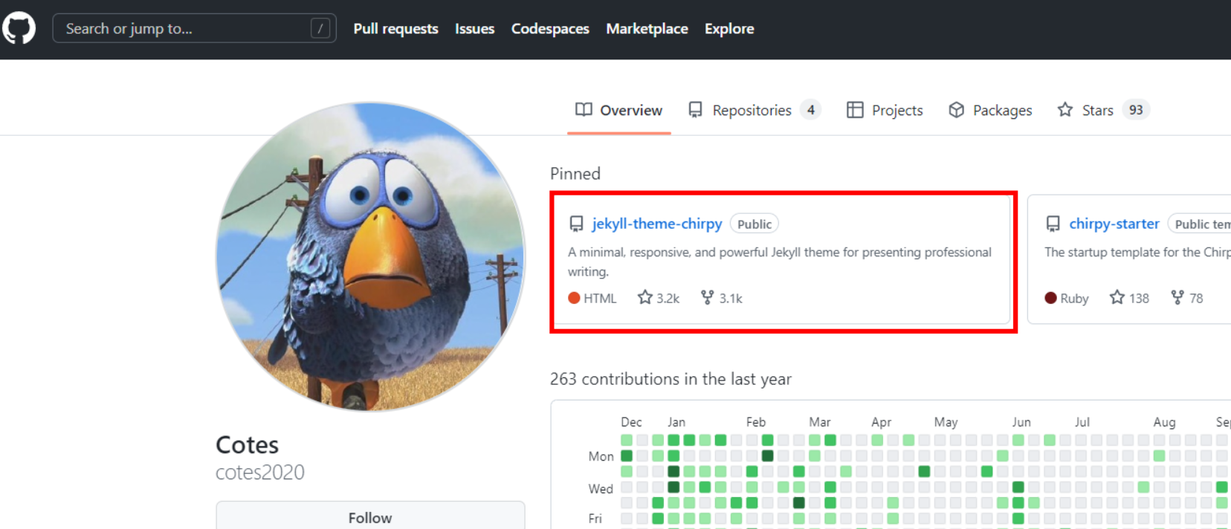Click the Follow button
The width and height of the screenshot is (1231, 529).
point(370,517)
